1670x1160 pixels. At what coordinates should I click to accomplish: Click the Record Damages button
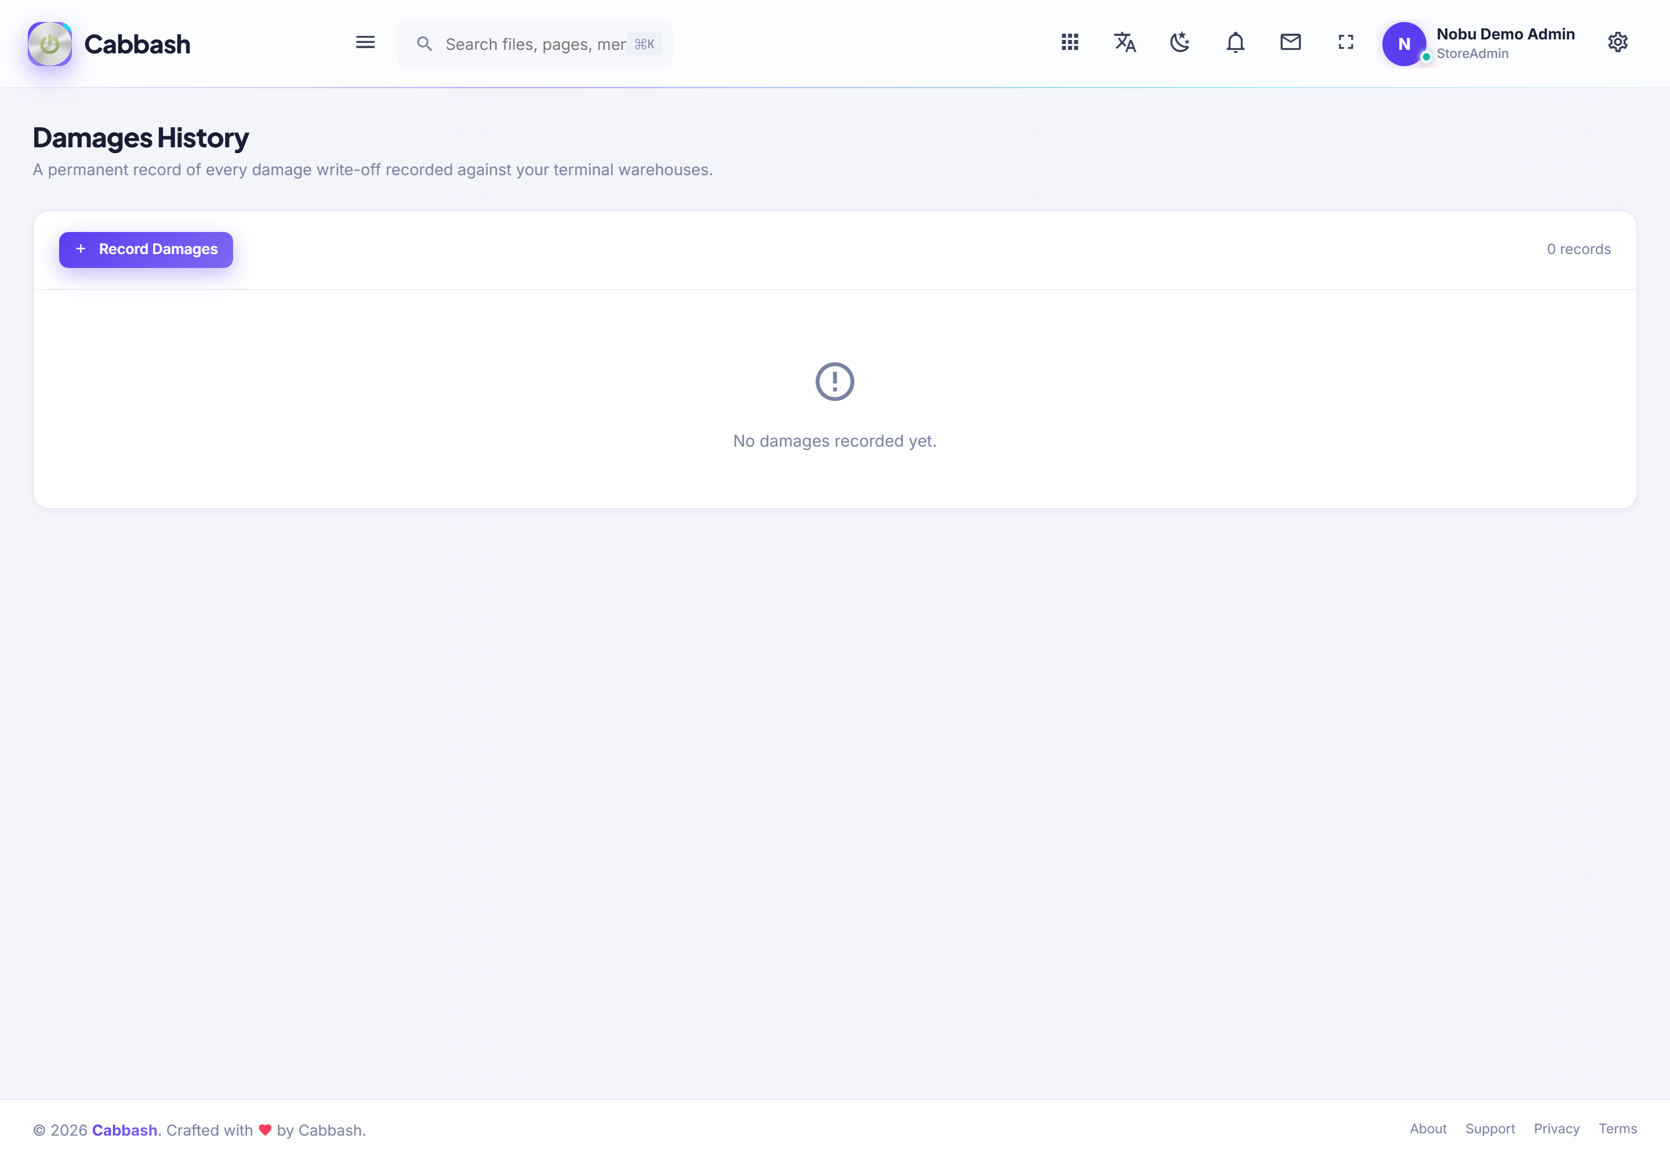pos(146,249)
